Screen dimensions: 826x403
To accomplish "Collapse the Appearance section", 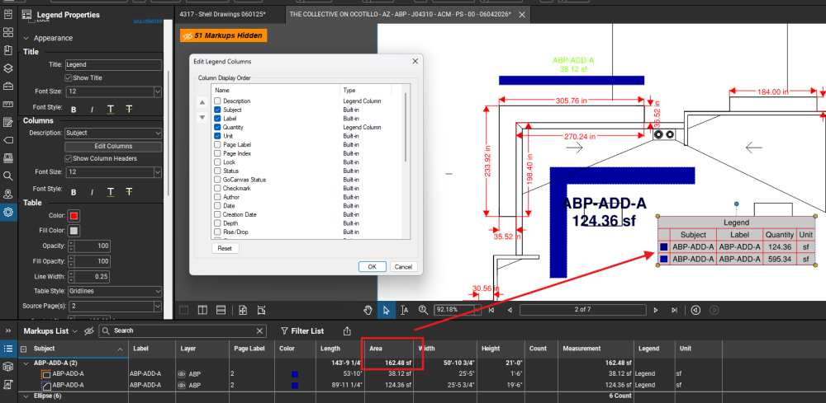I will tap(26, 39).
